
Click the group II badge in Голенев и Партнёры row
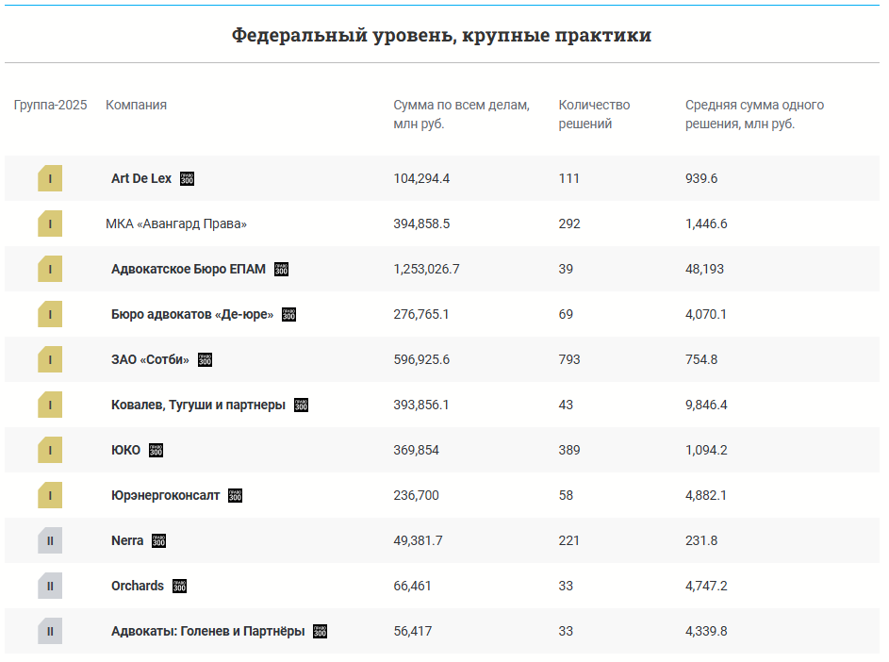50,632
